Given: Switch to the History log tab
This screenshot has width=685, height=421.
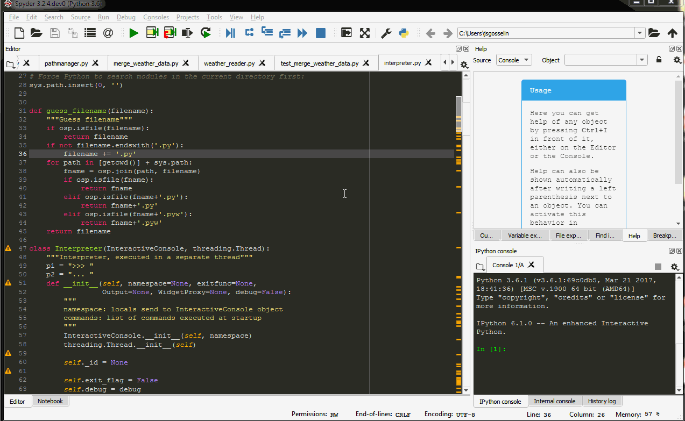Looking at the screenshot, I should 602,401.
